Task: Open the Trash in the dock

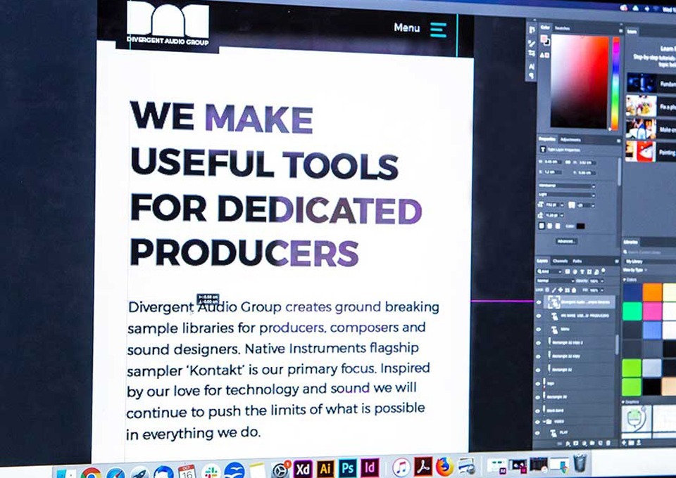Action: pyautogui.click(x=580, y=462)
